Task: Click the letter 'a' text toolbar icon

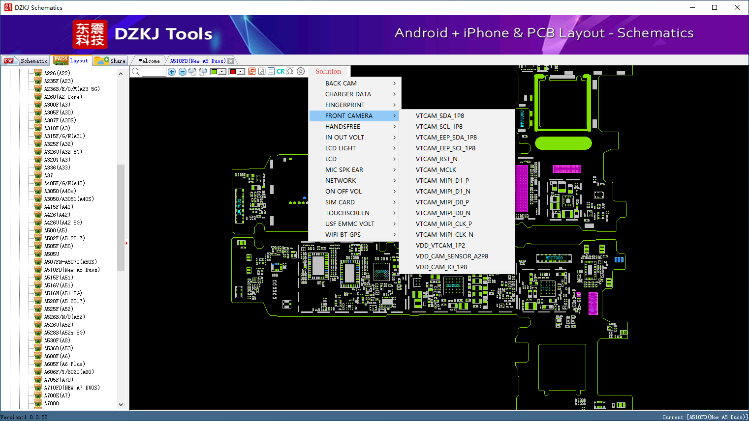Action: click(x=262, y=71)
